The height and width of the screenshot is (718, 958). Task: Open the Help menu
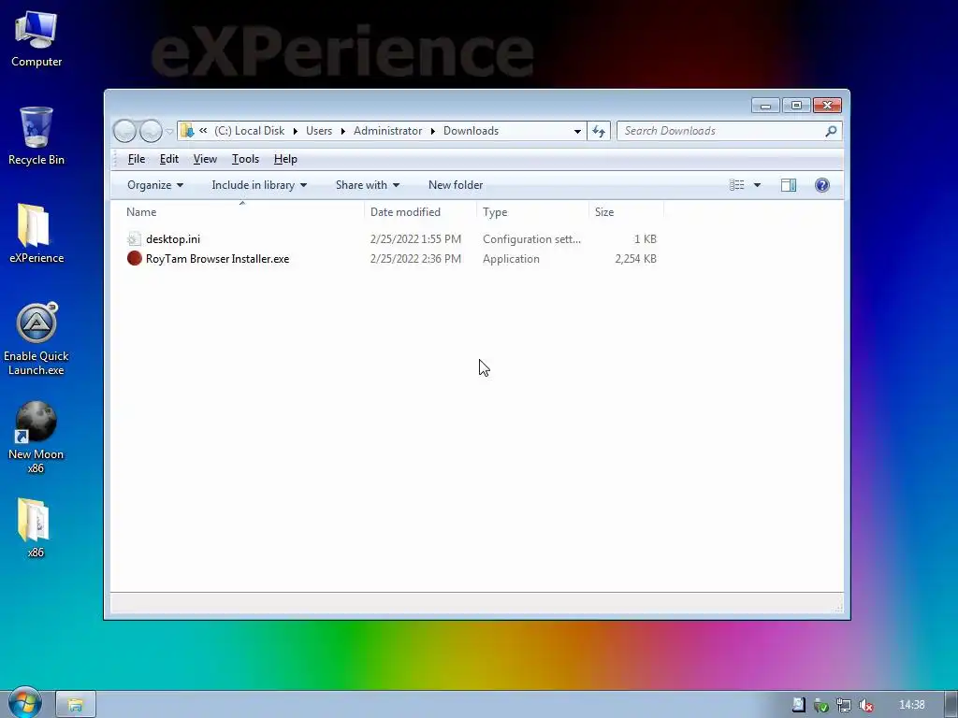point(285,159)
